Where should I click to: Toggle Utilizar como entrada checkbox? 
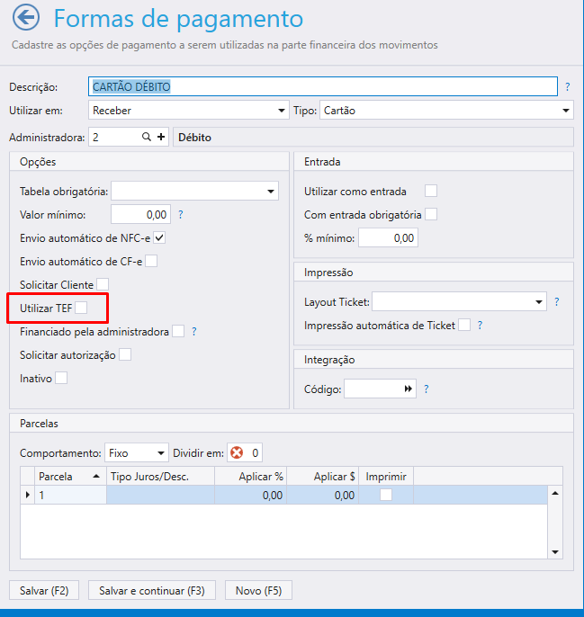[431, 191]
